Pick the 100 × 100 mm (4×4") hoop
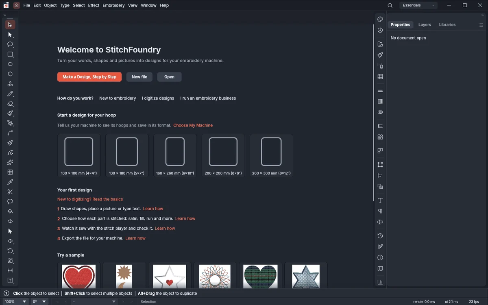 click(79, 156)
